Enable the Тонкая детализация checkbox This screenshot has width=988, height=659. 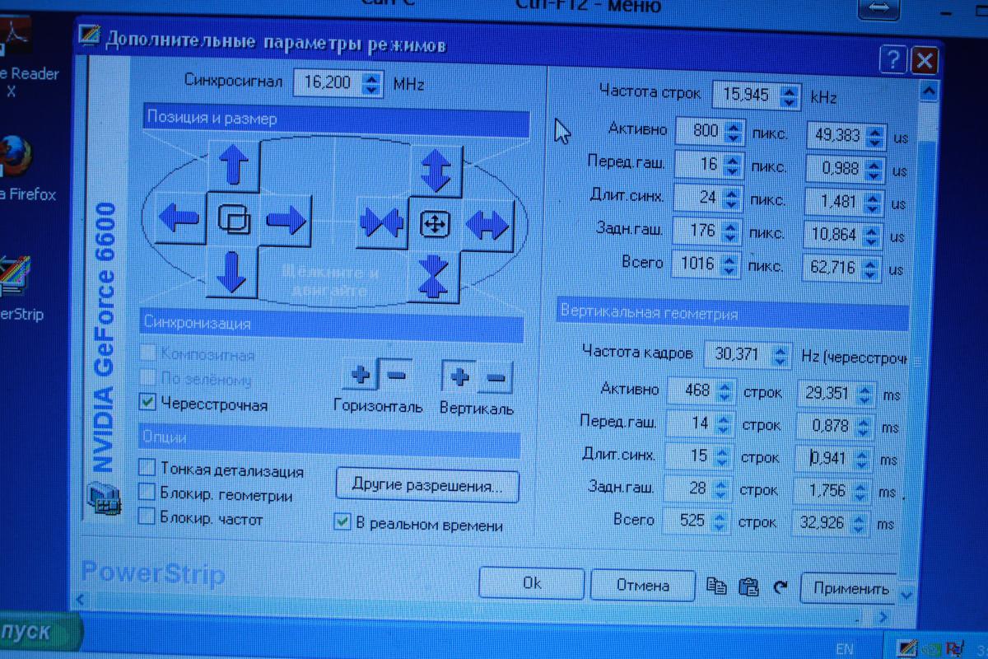click(147, 469)
